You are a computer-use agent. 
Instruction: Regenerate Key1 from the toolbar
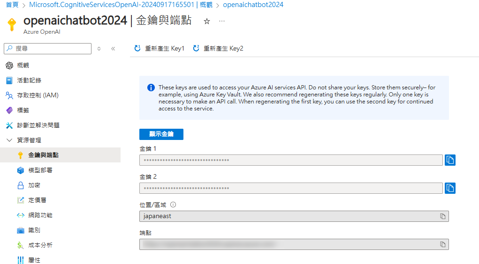pyautogui.click(x=160, y=49)
